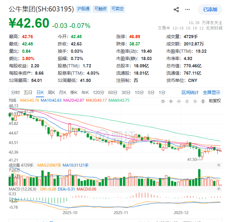This screenshot has width=231, height=222.
Task: Zoom in chart with plus icon
Action: click(171, 101)
